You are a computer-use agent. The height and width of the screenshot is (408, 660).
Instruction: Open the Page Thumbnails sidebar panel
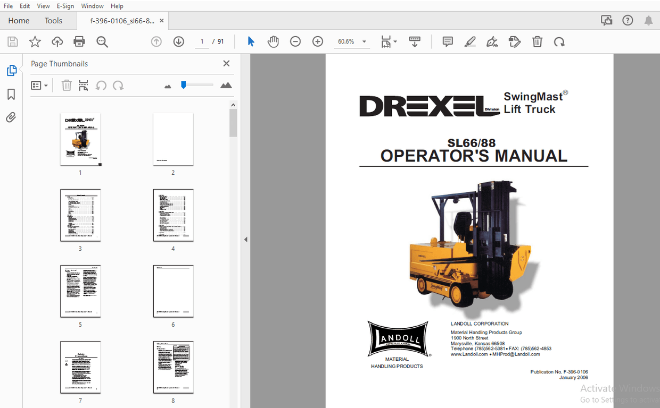[x=12, y=70]
